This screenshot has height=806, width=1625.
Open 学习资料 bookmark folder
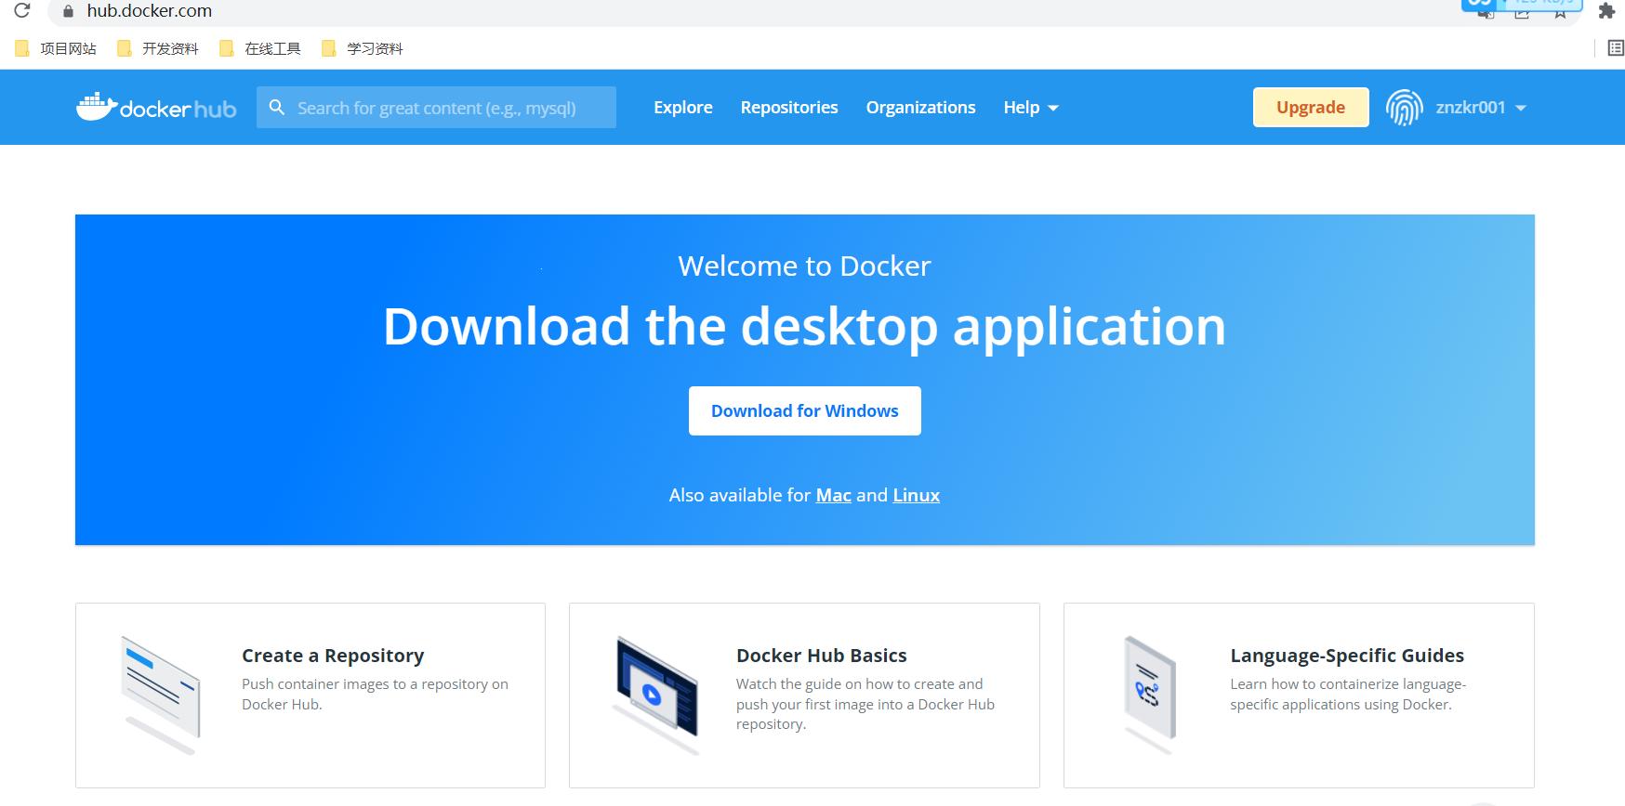pyautogui.click(x=363, y=48)
